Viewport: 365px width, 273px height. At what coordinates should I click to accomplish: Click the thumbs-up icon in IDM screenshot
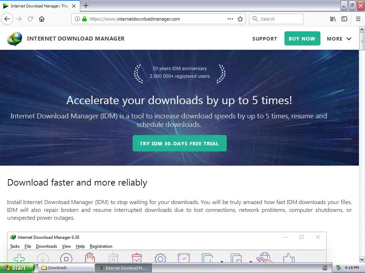(289, 258)
